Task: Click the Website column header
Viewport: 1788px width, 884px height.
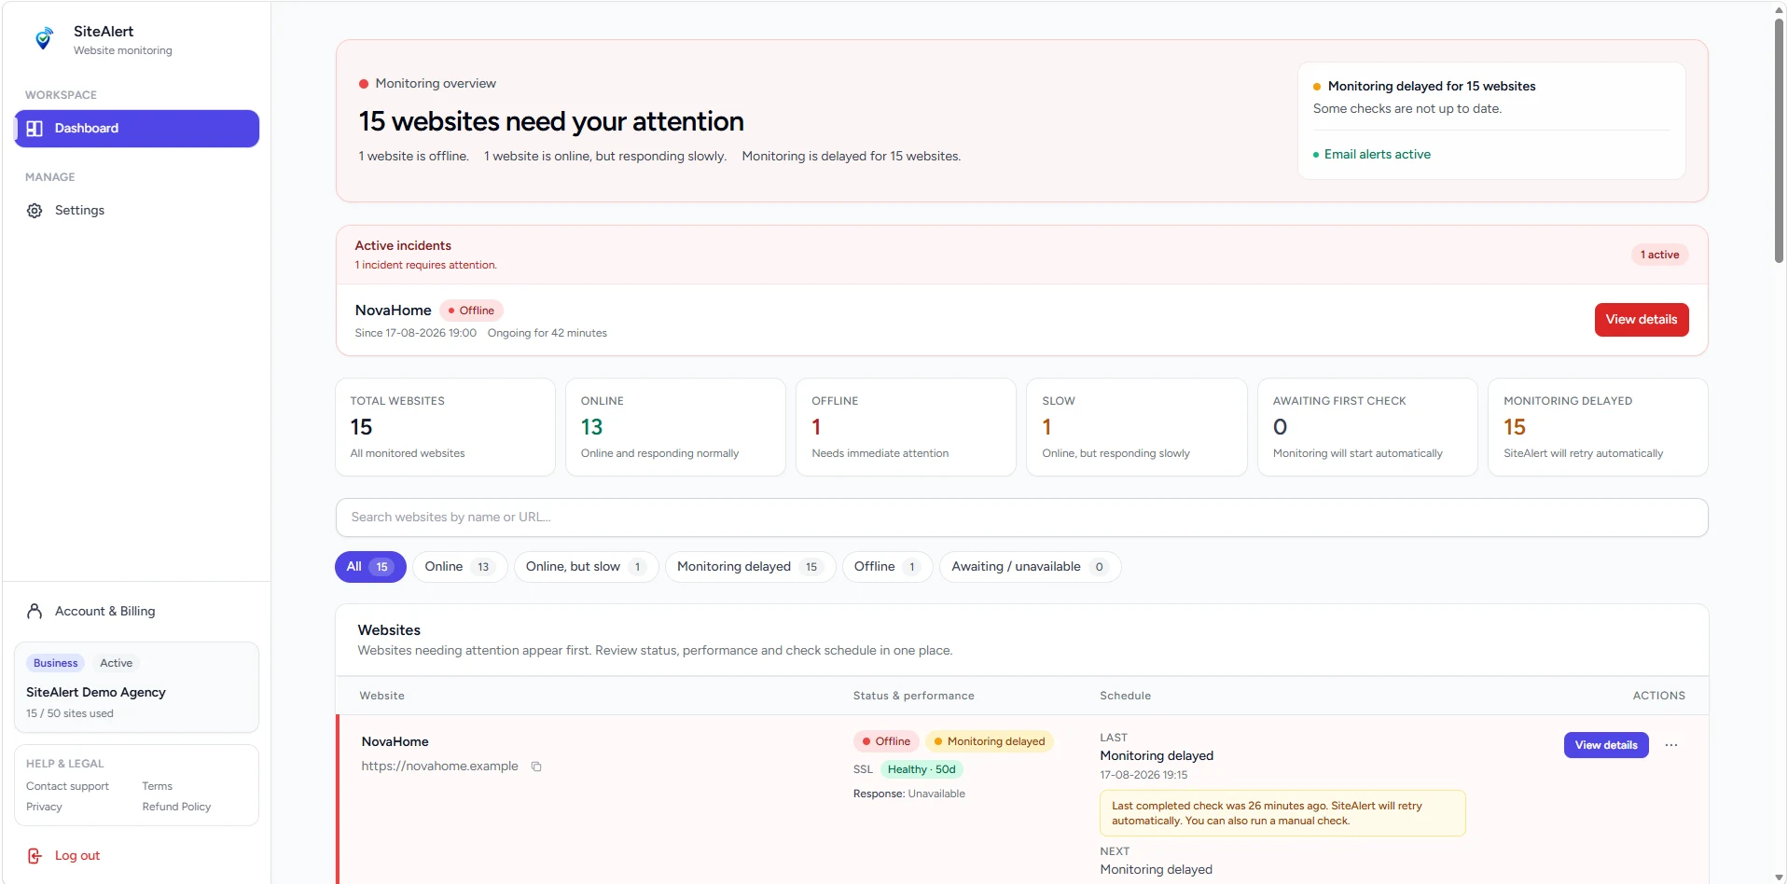Action: 381,696
